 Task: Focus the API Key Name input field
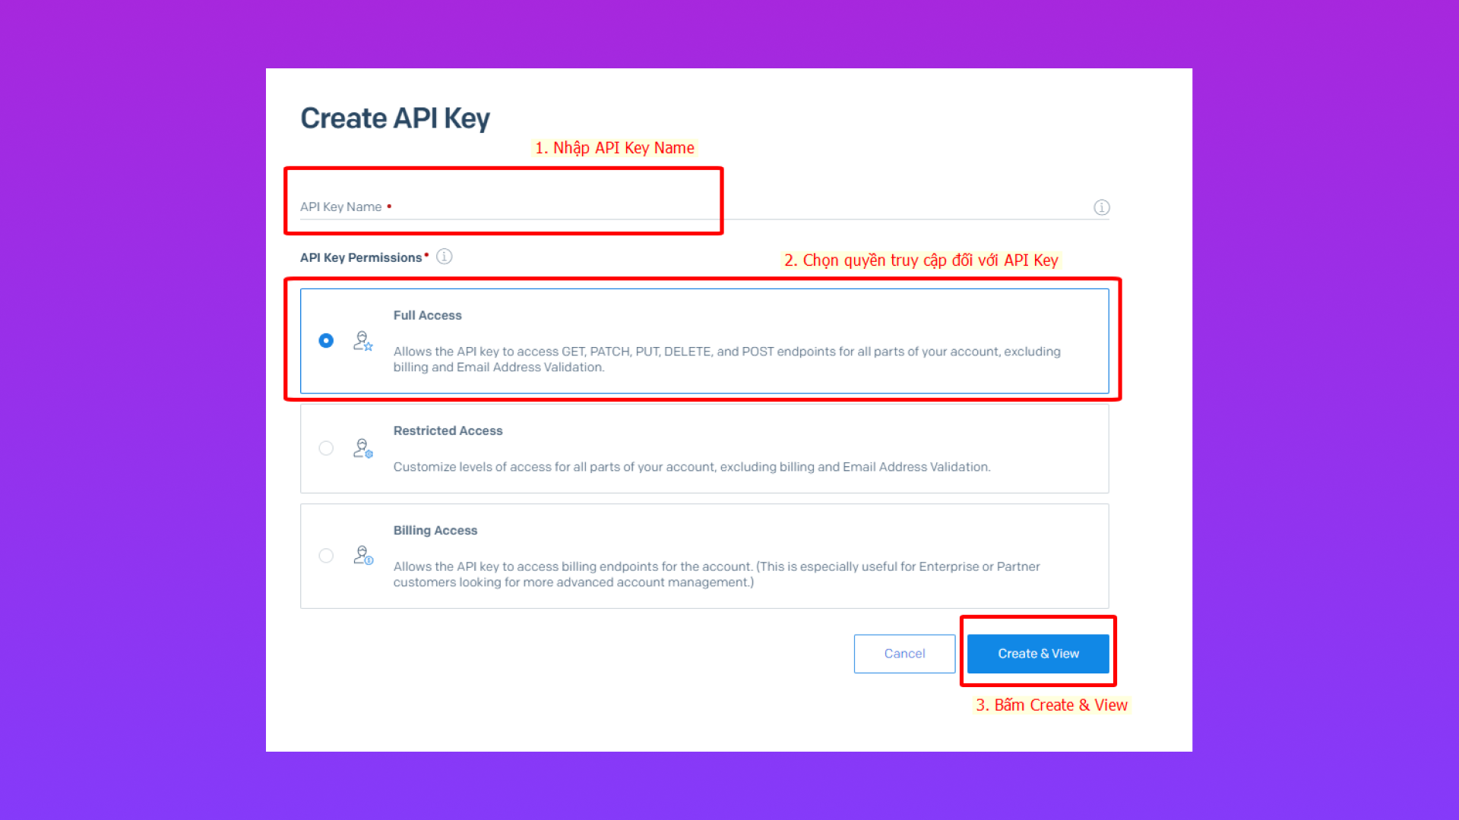(704, 207)
